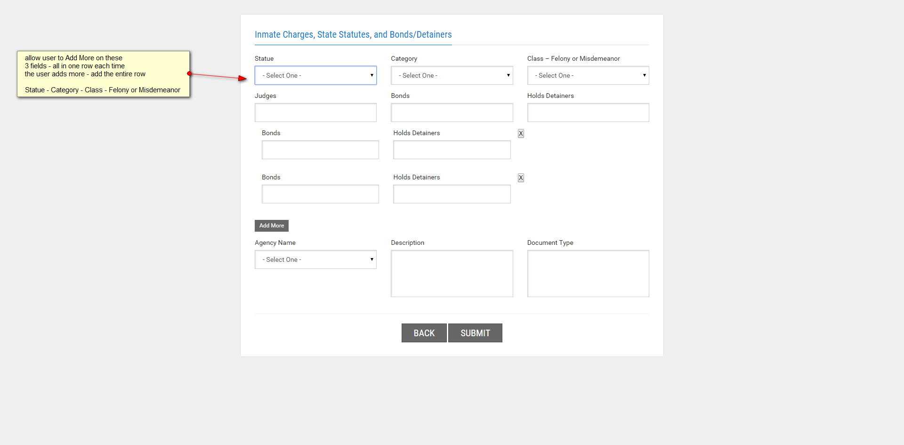Click inside the Document Type box

pyautogui.click(x=588, y=274)
